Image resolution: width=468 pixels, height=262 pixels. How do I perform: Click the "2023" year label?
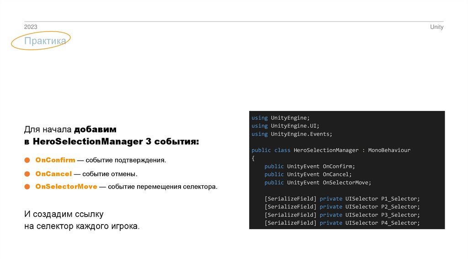31,27
